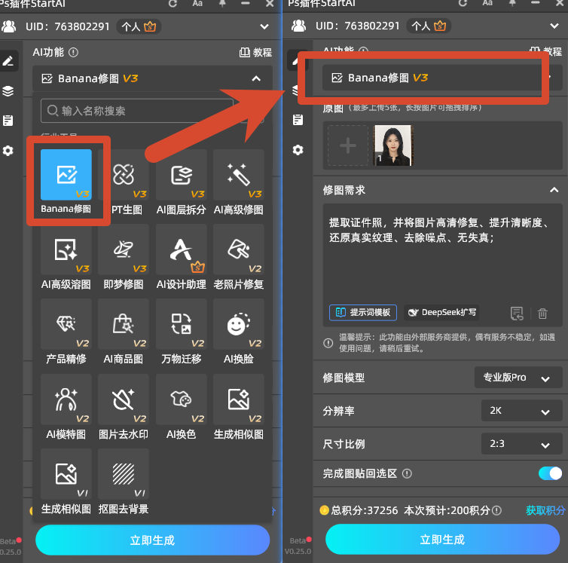This screenshot has width=568, height=563.
Task: Select the 产品精修 tool
Action: pos(66,324)
